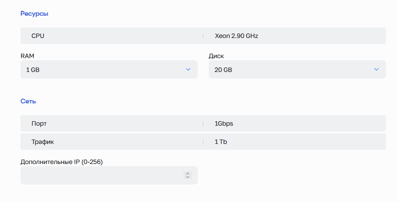This screenshot has width=398, height=202.
Task: Click the Дополнительные IP (0-256) label
Action: coord(62,162)
